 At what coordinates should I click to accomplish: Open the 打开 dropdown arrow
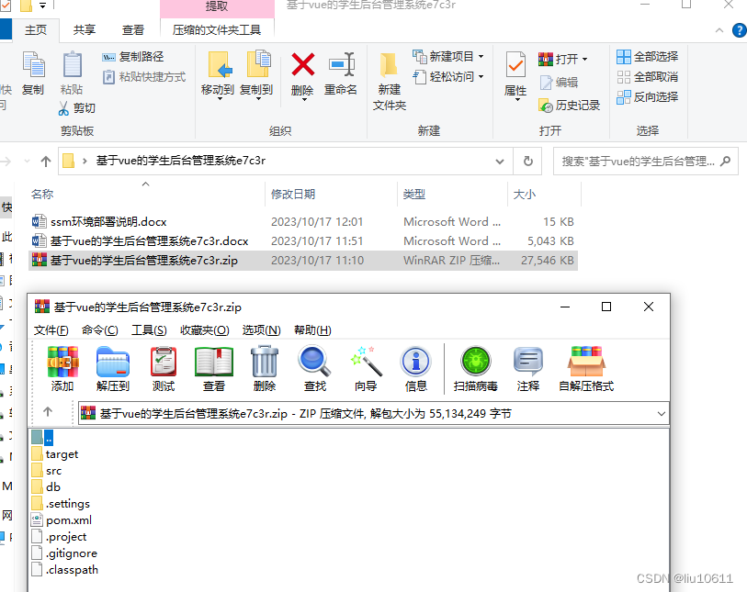click(x=583, y=57)
